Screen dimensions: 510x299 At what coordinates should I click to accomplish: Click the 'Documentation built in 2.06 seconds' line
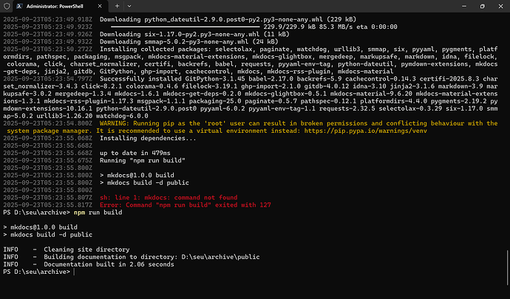coord(109,264)
